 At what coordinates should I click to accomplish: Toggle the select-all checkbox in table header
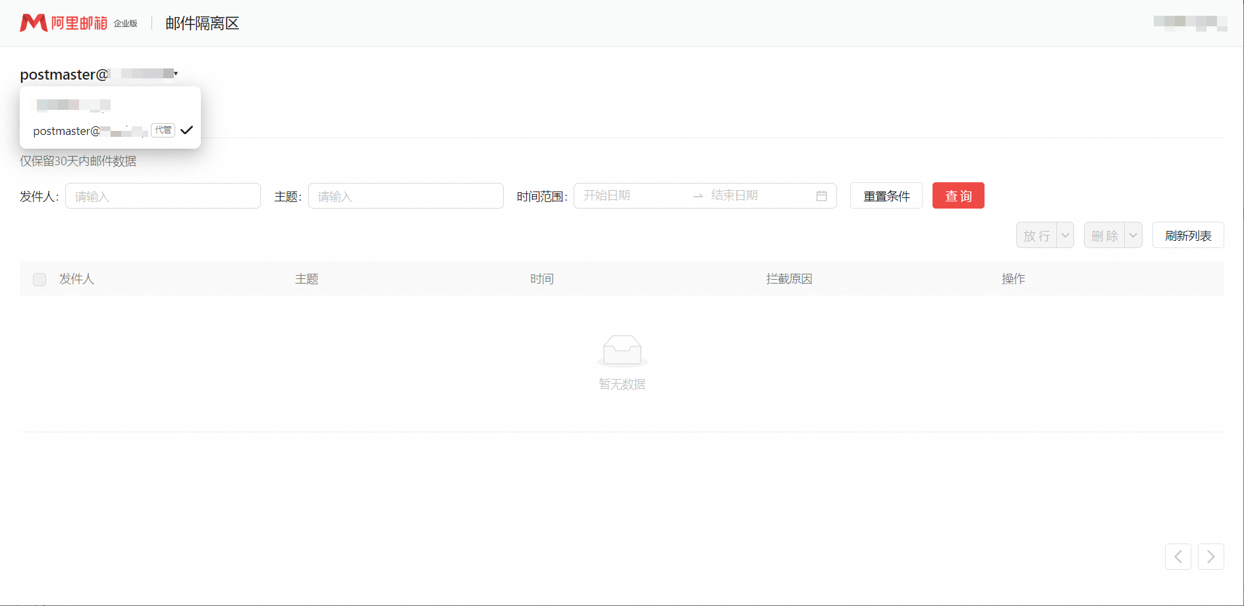(x=40, y=279)
